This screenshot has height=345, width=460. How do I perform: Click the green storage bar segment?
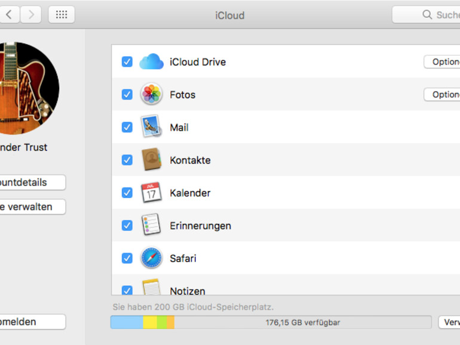(x=162, y=322)
